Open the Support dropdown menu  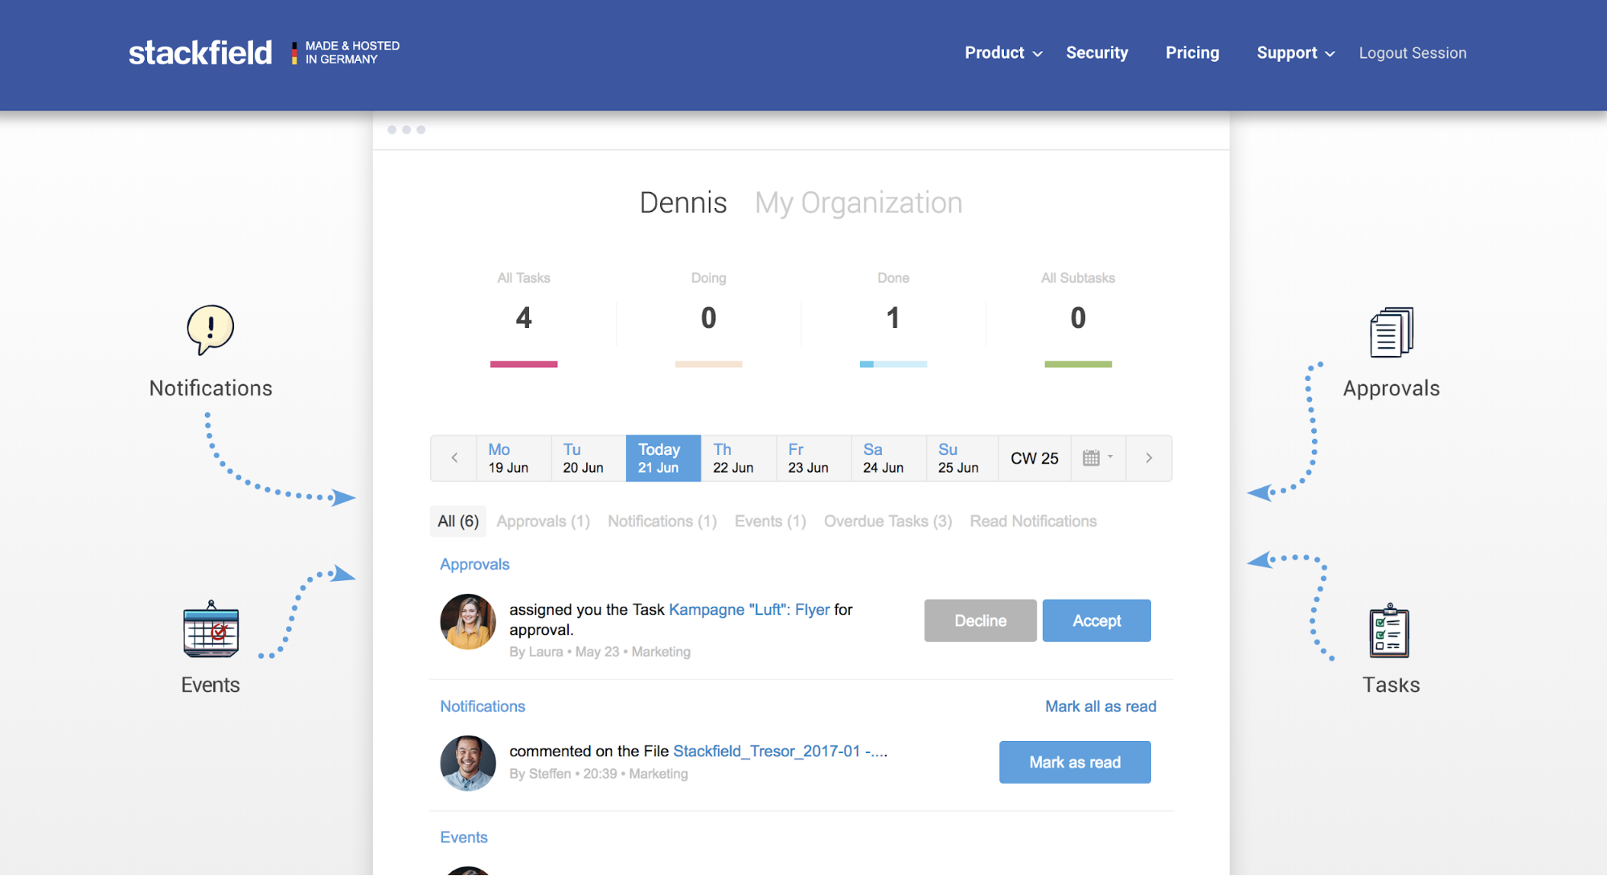pyautogui.click(x=1296, y=53)
